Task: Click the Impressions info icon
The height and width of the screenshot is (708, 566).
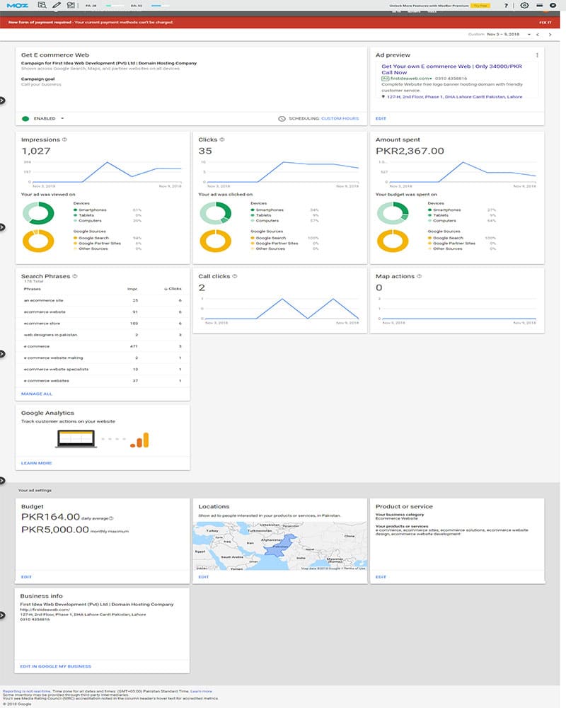Action: [64, 139]
